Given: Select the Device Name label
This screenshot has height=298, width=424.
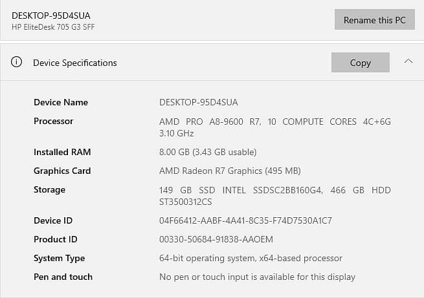Looking at the screenshot, I should click(61, 102).
